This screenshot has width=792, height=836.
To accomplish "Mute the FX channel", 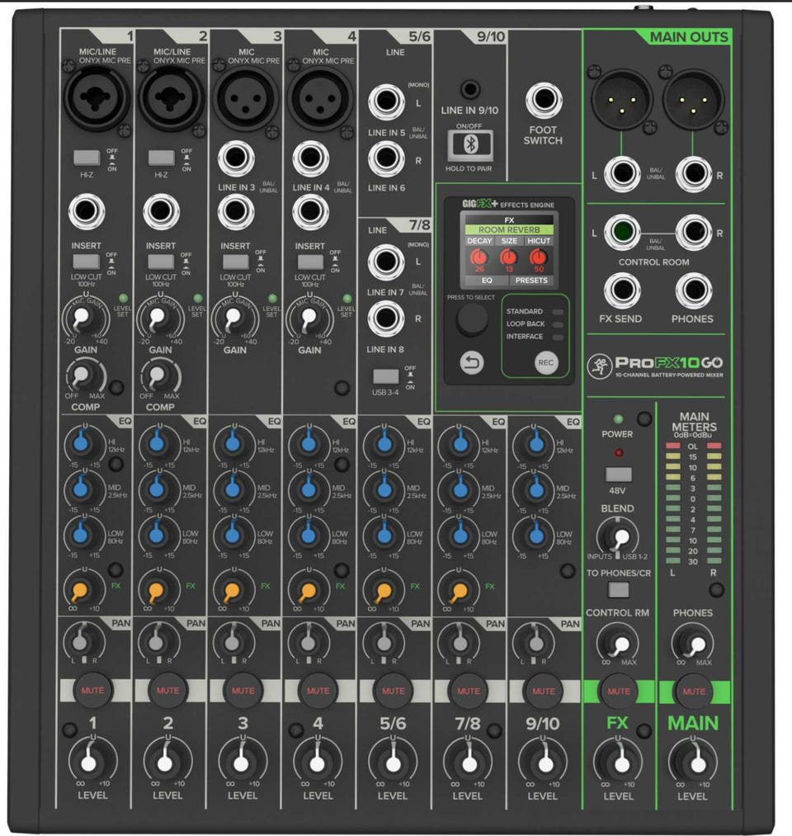I will pos(619,691).
